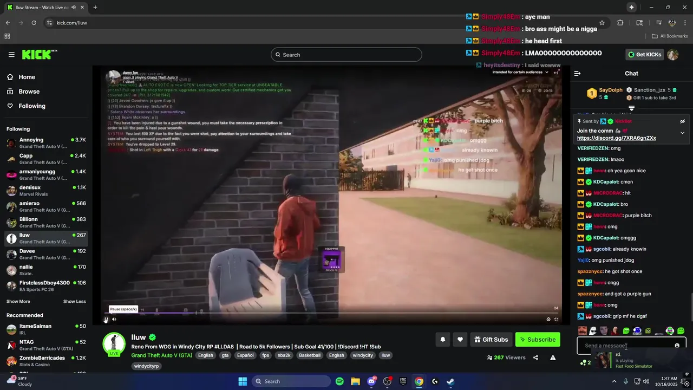This screenshot has width=693, height=390.
Task: Open browser media controls icon
Action: (659, 23)
